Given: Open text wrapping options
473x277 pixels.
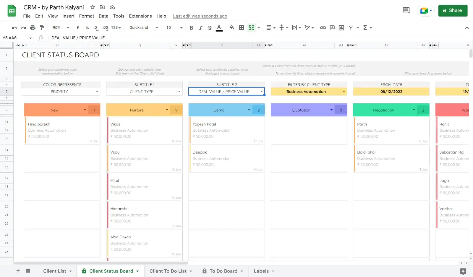Looking at the screenshot, I should point(296,28).
